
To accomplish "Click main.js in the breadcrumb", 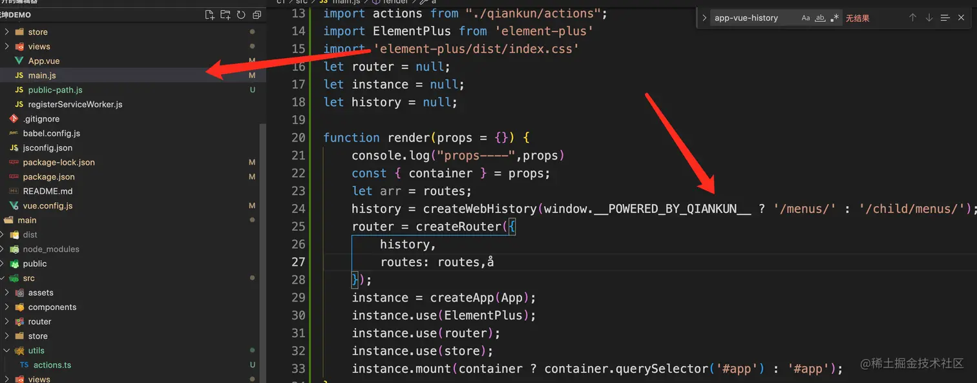I will click(x=346, y=2).
